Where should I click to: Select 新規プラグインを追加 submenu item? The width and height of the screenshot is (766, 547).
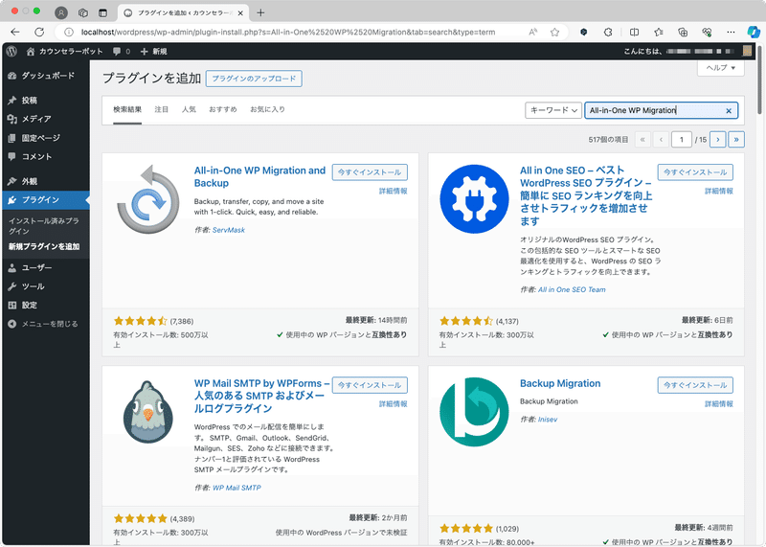[x=44, y=247]
